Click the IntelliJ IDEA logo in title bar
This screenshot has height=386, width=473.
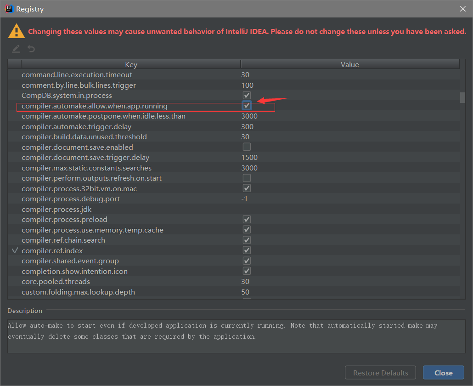(x=9, y=9)
